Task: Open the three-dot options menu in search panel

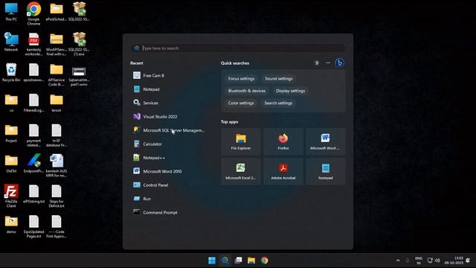Action: (328, 63)
